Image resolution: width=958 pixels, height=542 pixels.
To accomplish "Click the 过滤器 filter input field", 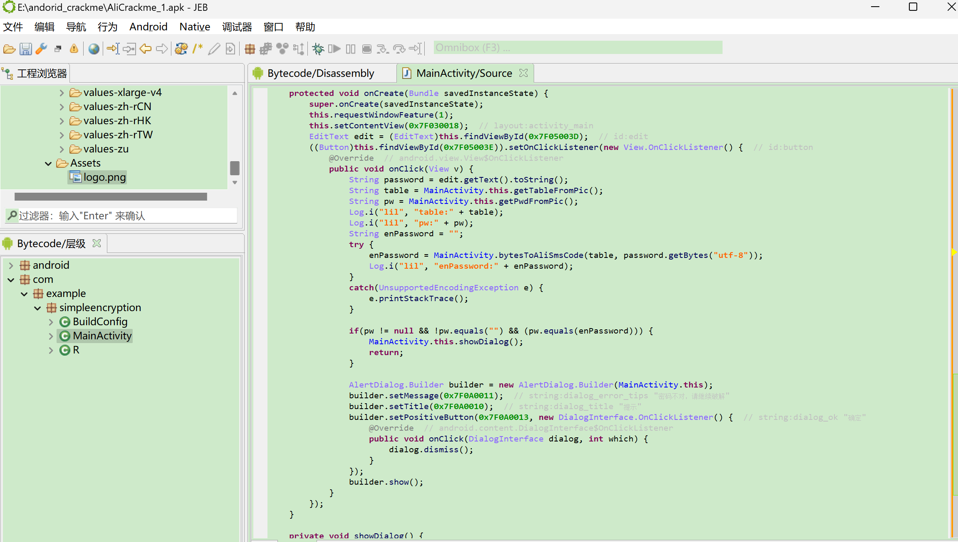I will tap(121, 216).
